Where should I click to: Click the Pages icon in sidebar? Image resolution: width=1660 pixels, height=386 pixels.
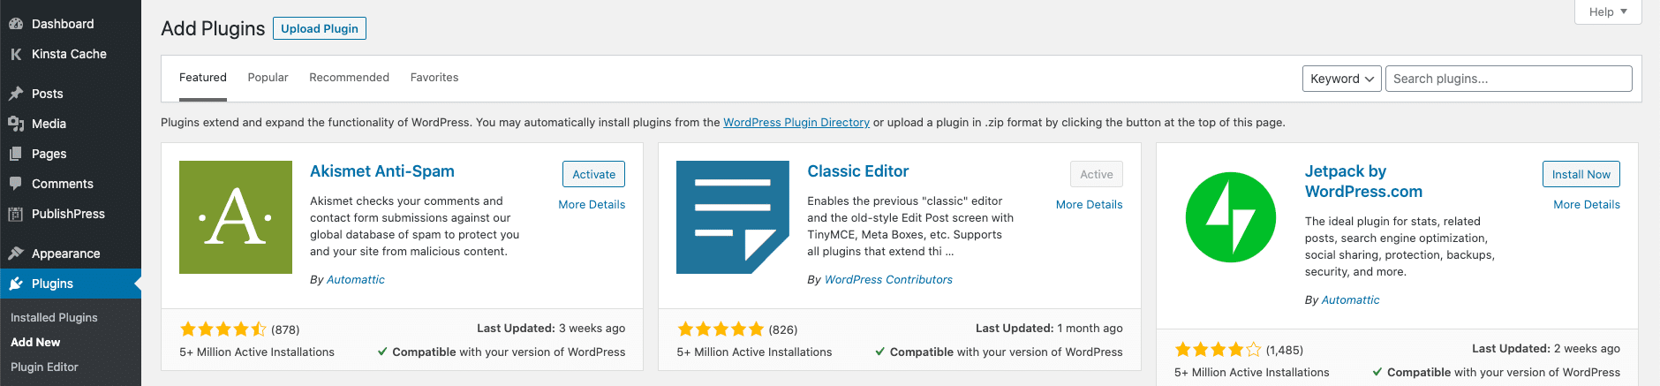coord(16,154)
